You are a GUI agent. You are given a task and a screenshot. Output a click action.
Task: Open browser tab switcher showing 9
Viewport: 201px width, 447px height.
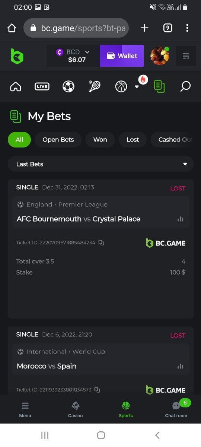point(167,28)
